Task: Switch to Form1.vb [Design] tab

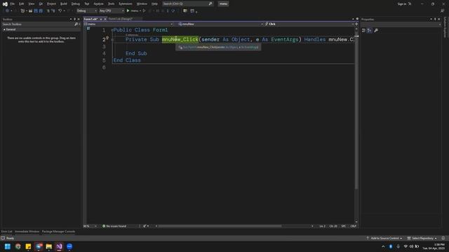Action: point(121,19)
